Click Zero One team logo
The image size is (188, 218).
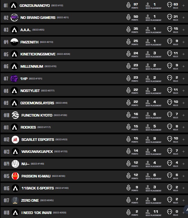tap(15, 200)
